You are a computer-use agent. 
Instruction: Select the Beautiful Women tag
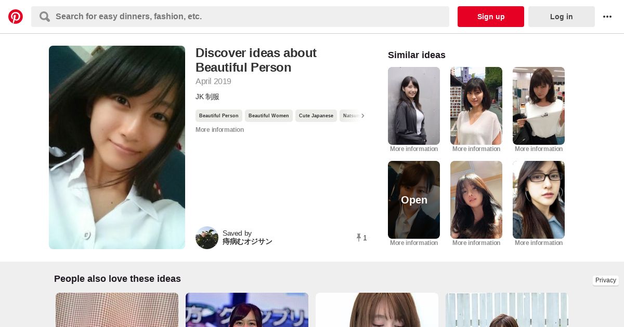[x=269, y=116]
